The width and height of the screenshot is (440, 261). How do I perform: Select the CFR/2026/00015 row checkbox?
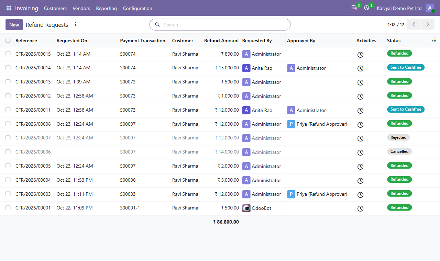[x=8, y=54]
